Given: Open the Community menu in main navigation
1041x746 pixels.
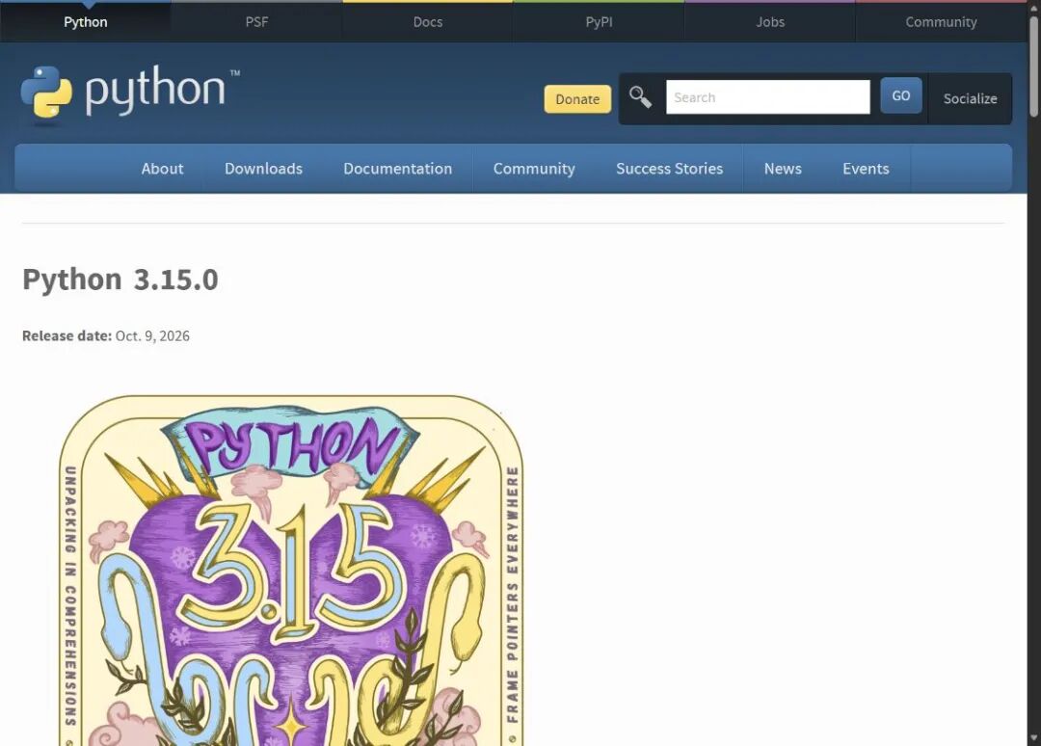Looking at the screenshot, I should tap(534, 169).
